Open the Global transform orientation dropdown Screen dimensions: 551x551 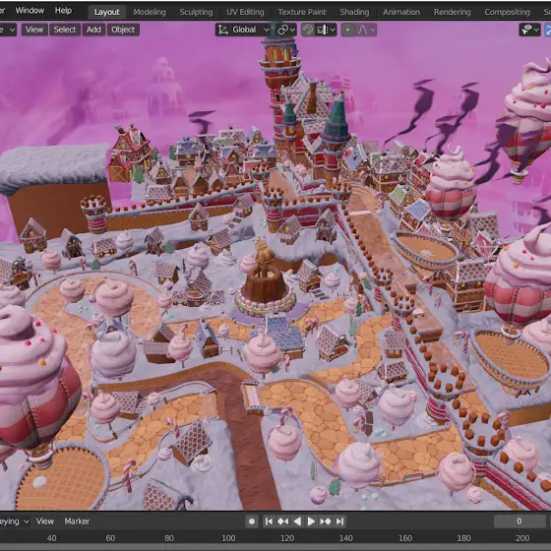pyautogui.click(x=243, y=30)
